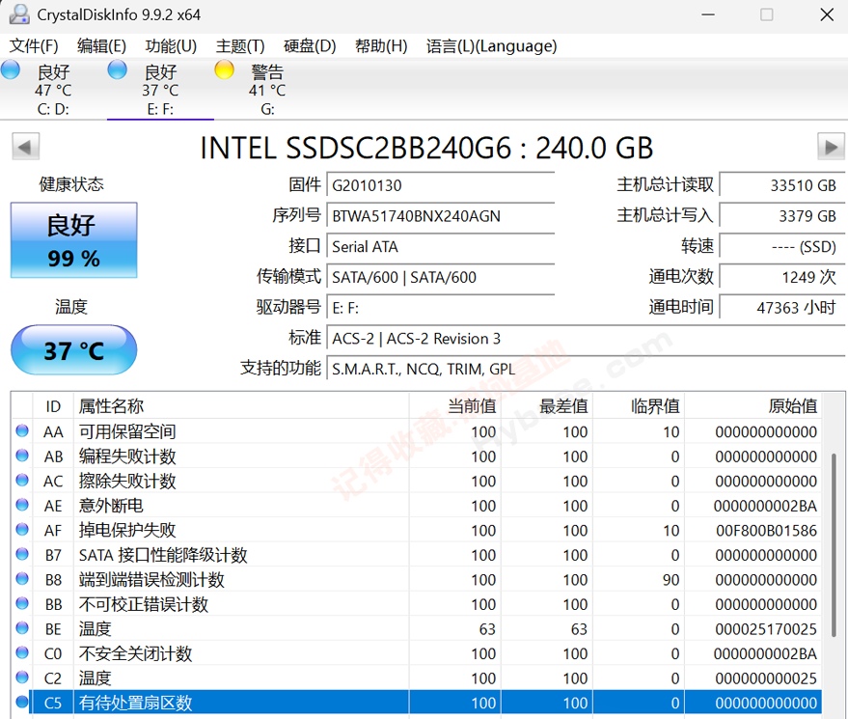
Task: Click the ID column header
Action: 53,405
